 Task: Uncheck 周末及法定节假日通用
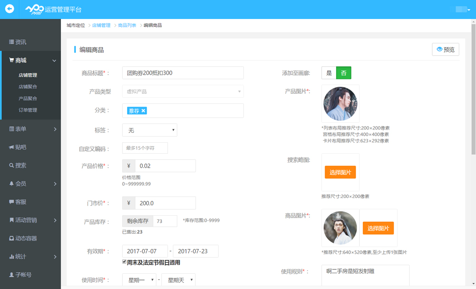(123, 262)
